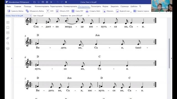
Task: Expand the Водяной знак dropdown arrow
Action: 131,12
